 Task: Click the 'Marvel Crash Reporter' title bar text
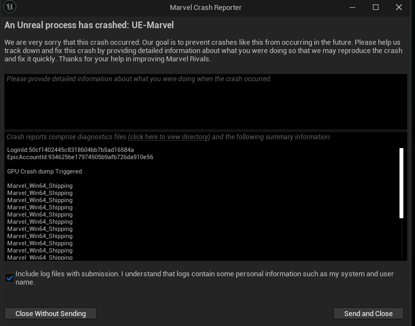pos(206,7)
